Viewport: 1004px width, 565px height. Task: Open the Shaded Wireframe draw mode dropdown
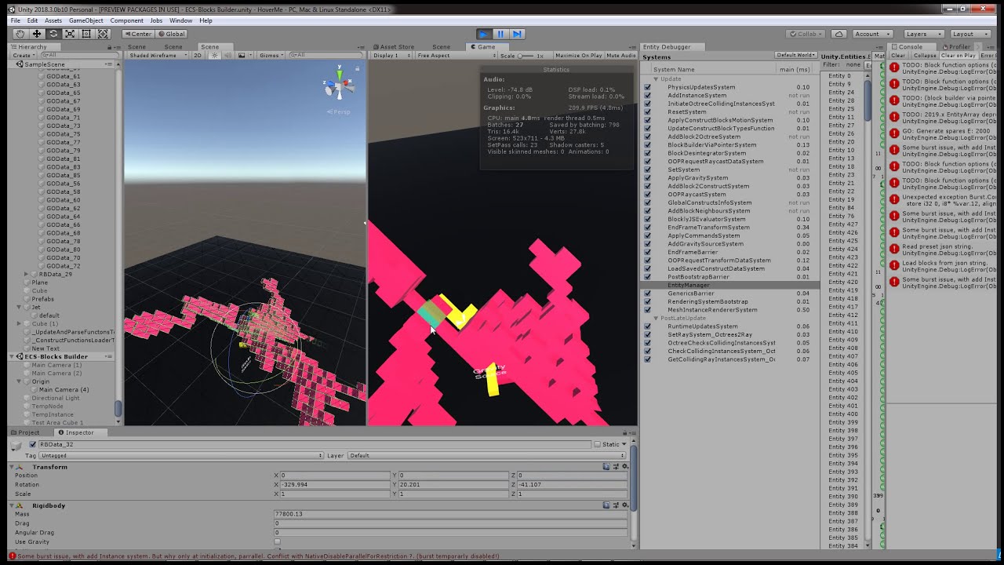pos(157,56)
